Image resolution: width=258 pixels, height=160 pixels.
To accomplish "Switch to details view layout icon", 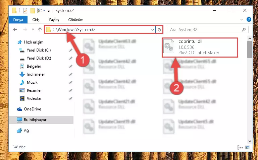I will pos(240,147).
